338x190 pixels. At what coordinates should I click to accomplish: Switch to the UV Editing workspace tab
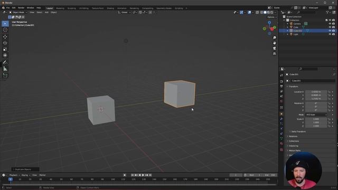tap(83, 8)
